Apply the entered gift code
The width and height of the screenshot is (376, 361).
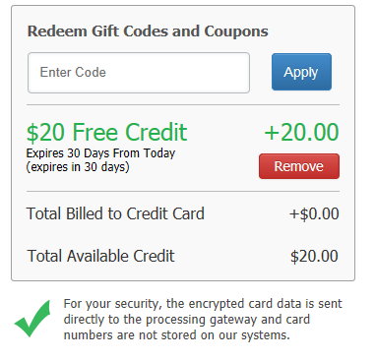[301, 72]
